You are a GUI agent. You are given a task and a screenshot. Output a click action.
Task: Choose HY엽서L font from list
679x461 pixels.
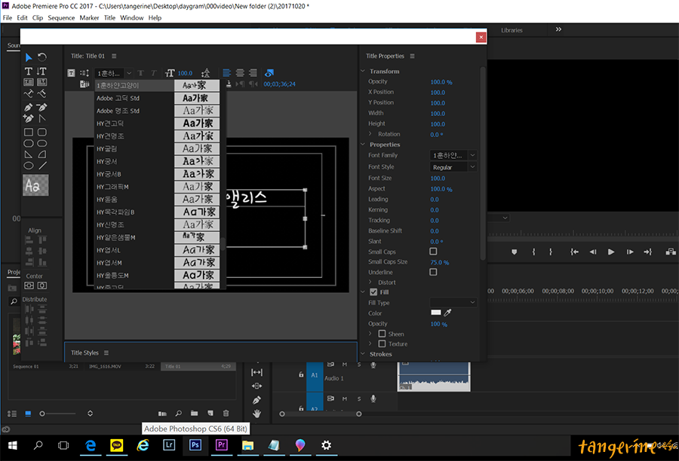[157, 250]
